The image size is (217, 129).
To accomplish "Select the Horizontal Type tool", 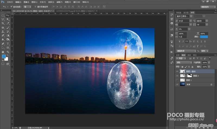I will pos(8,44).
